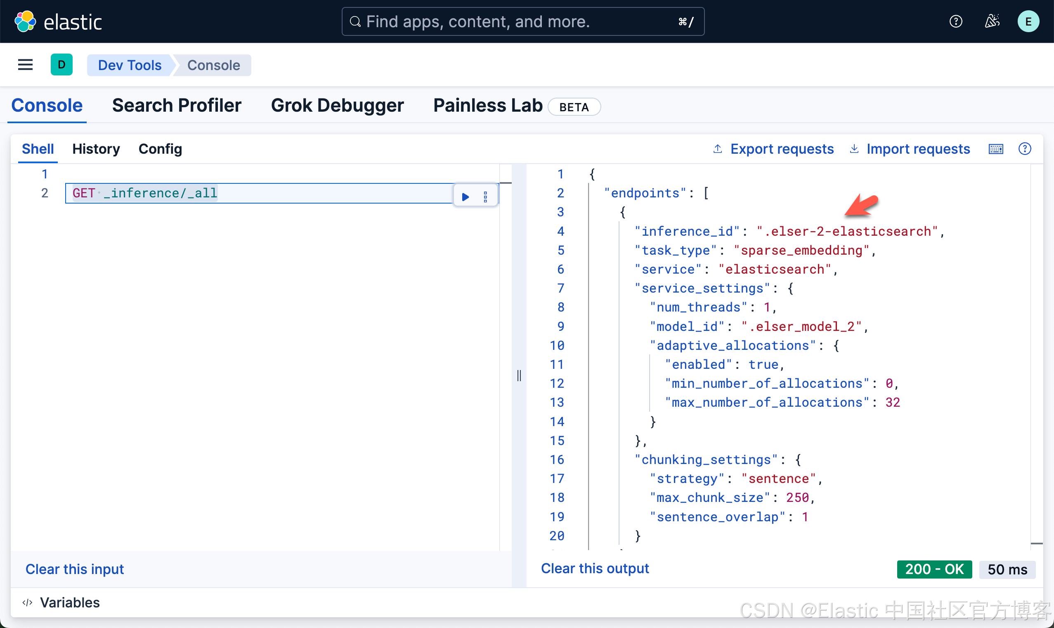This screenshot has height=628, width=1054.
Task: Open the History tab
Action: (x=96, y=149)
